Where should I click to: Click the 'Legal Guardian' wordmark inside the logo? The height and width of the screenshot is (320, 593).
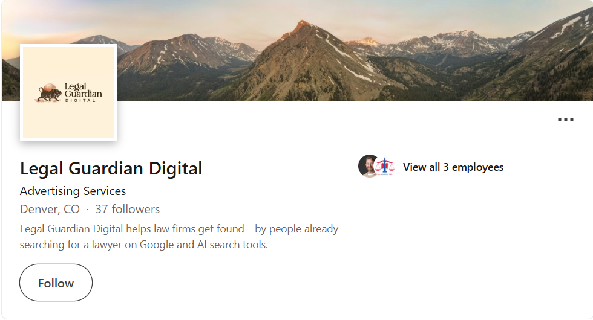[83, 90]
